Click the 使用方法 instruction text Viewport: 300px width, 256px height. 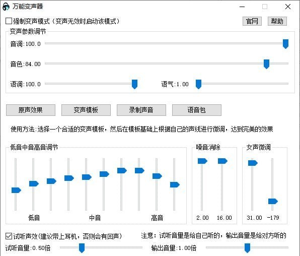(x=141, y=129)
